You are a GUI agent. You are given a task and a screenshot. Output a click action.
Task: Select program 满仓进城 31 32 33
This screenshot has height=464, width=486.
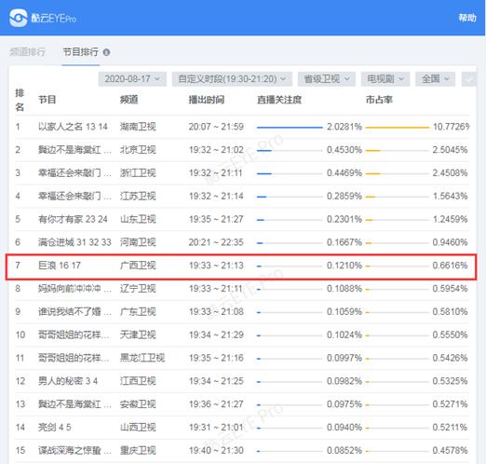point(74,242)
